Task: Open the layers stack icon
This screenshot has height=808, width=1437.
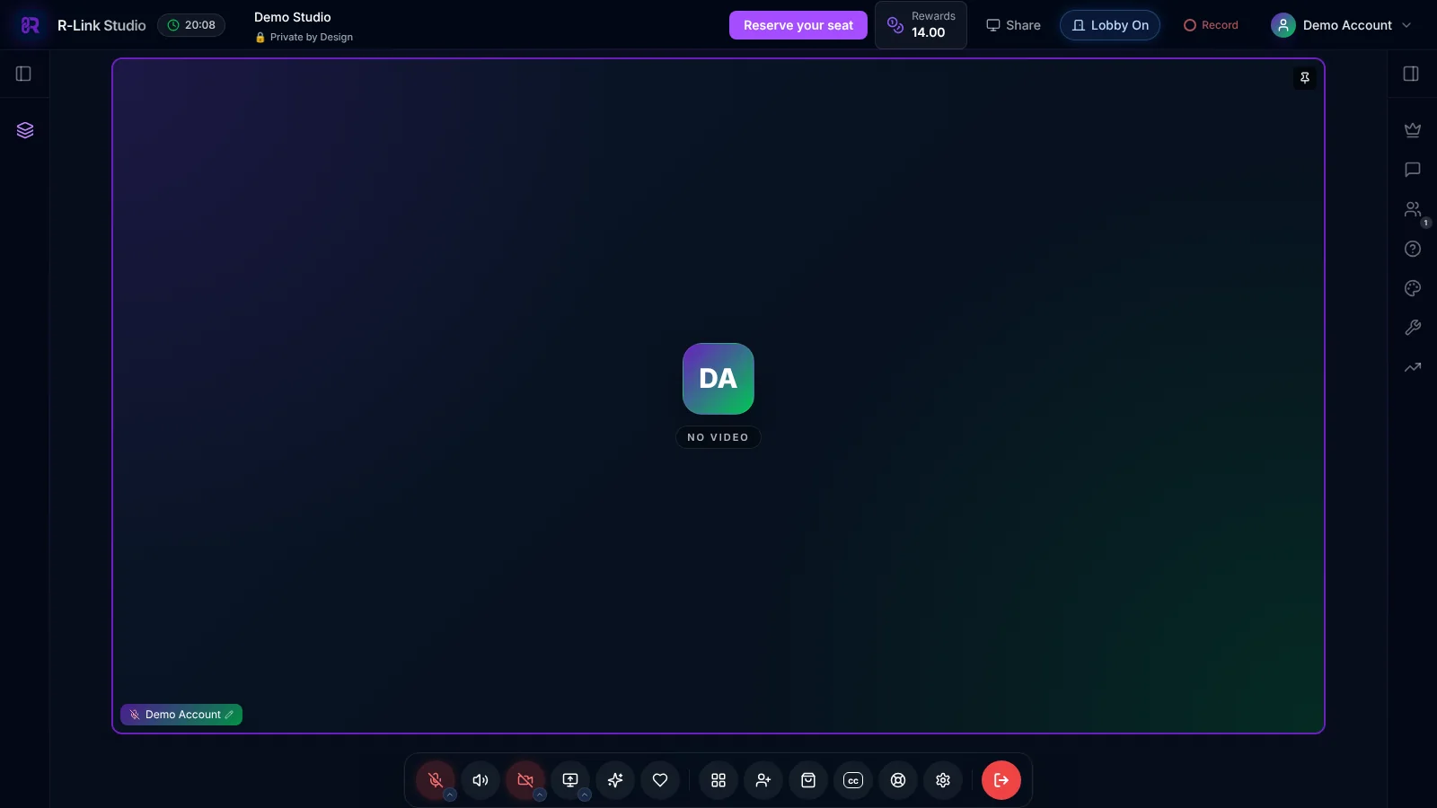Action: 25,130
